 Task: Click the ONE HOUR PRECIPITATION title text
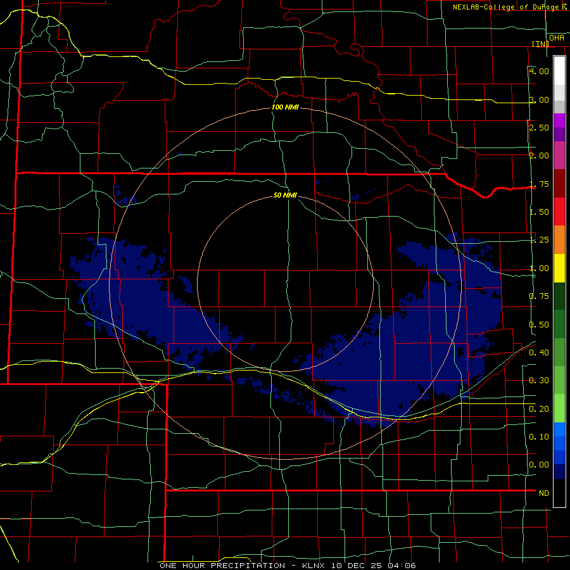[222, 566]
